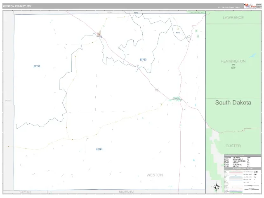The image size is (264, 198).
Task: Click the NIOBRARA label at the bottom edge
Action: point(127,192)
